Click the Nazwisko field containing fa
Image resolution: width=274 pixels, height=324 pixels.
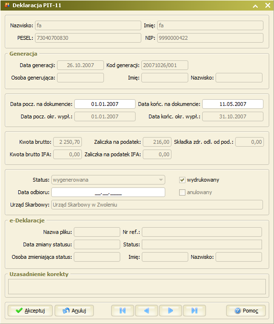88,25
